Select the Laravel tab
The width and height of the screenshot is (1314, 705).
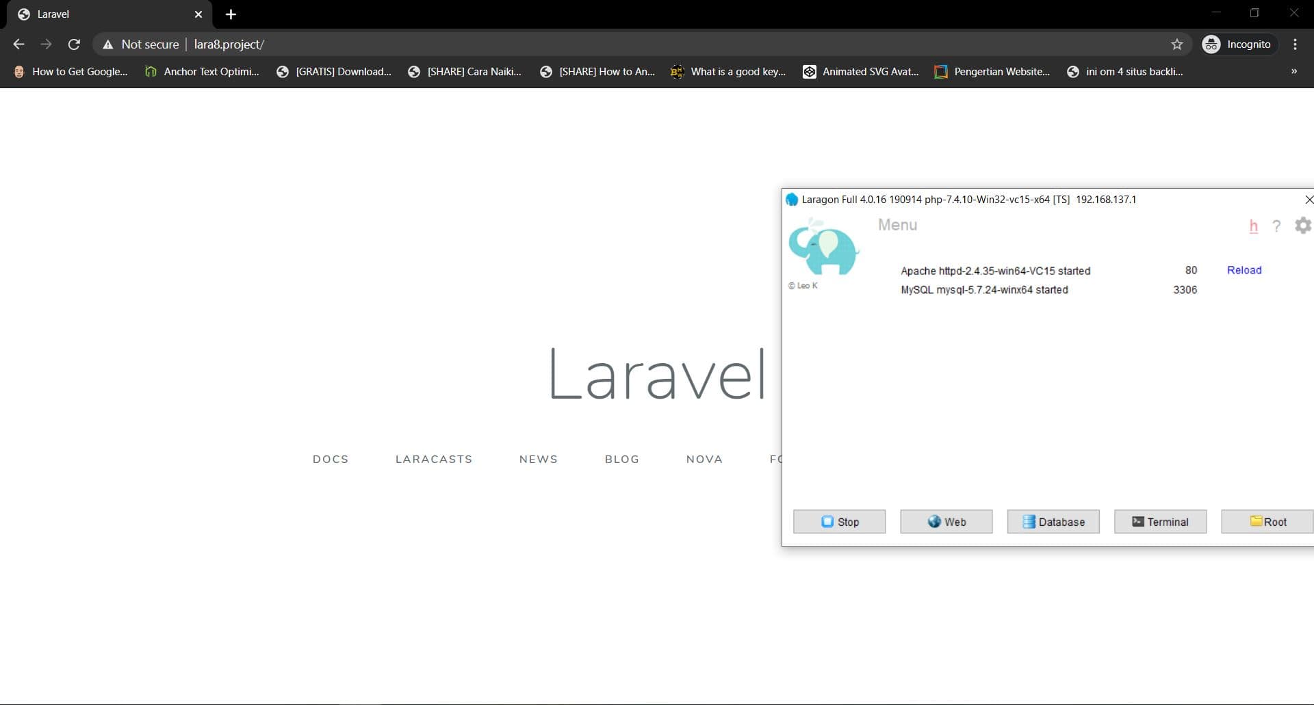coord(109,14)
